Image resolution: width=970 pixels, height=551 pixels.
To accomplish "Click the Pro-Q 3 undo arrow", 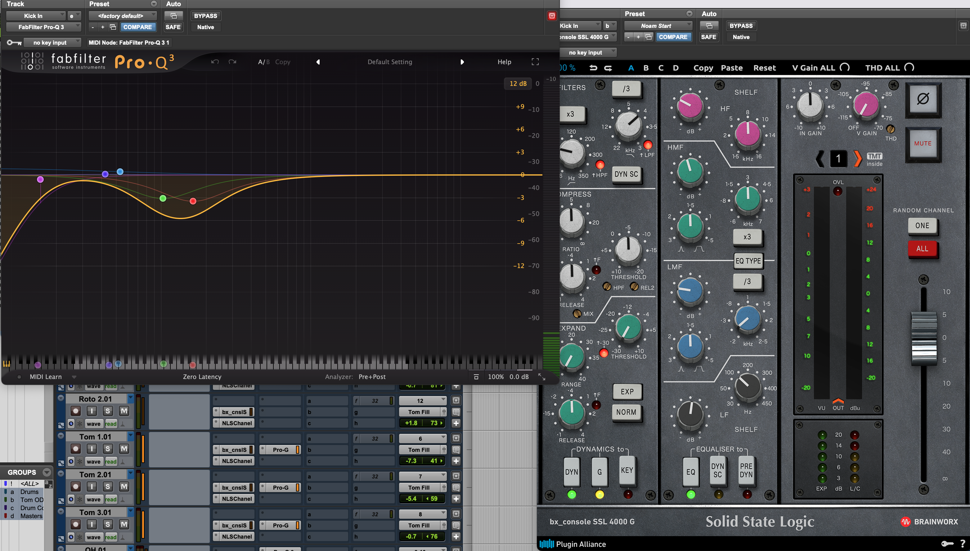I will pyautogui.click(x=215, y=62).
